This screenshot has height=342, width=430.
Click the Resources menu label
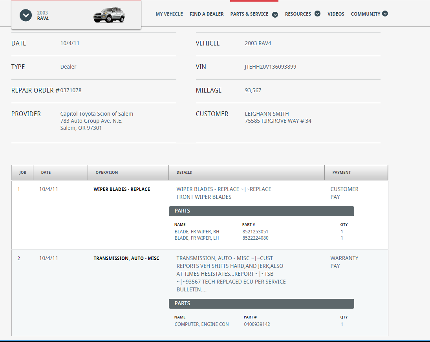click(298, 14)
